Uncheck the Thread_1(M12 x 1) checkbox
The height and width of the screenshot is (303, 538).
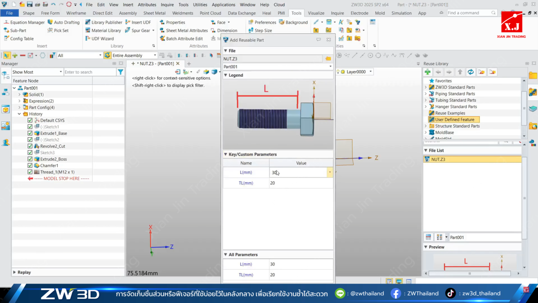(x=30, y=172)
